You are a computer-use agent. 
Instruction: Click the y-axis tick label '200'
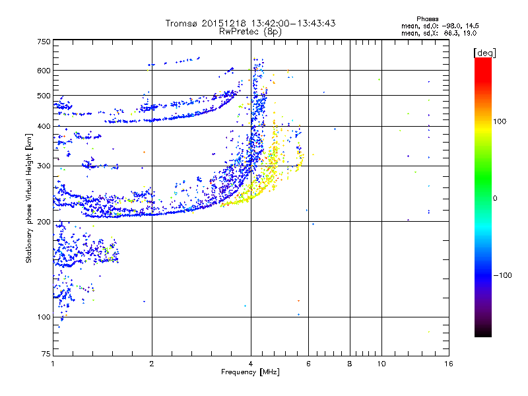click(x=44, y=222)
